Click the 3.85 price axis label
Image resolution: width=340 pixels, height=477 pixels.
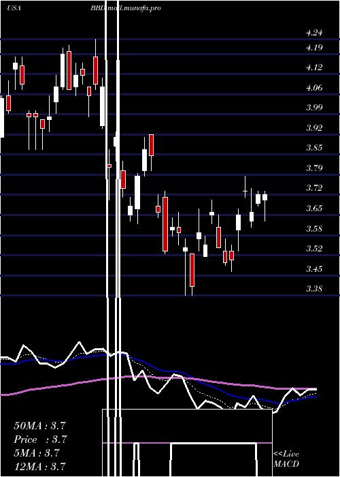point(314,148)
